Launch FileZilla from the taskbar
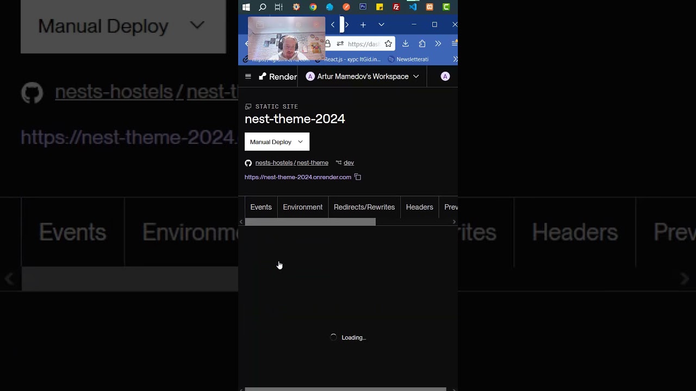The image size is (696, 391). point(396,7)
